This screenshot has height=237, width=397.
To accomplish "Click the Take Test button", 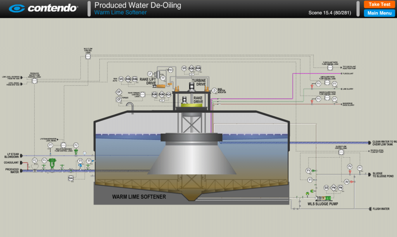I will (x=379, y=4).
